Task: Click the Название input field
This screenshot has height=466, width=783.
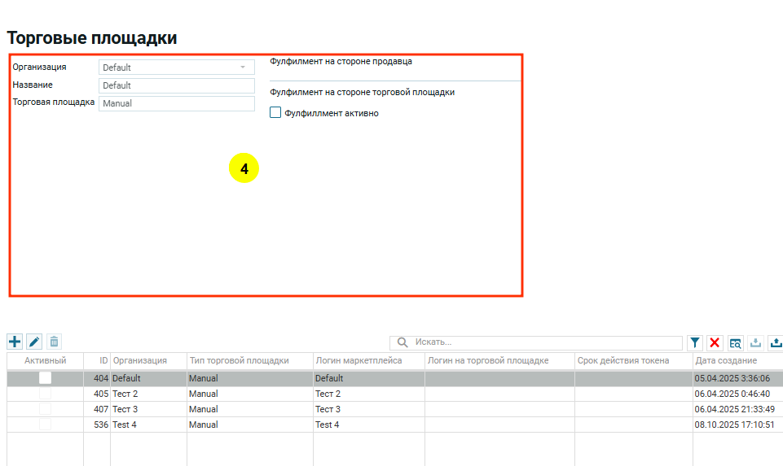Action: (x=176, y=85)
